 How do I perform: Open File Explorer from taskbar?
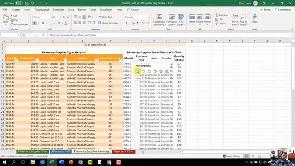click(x=33, y=162)
